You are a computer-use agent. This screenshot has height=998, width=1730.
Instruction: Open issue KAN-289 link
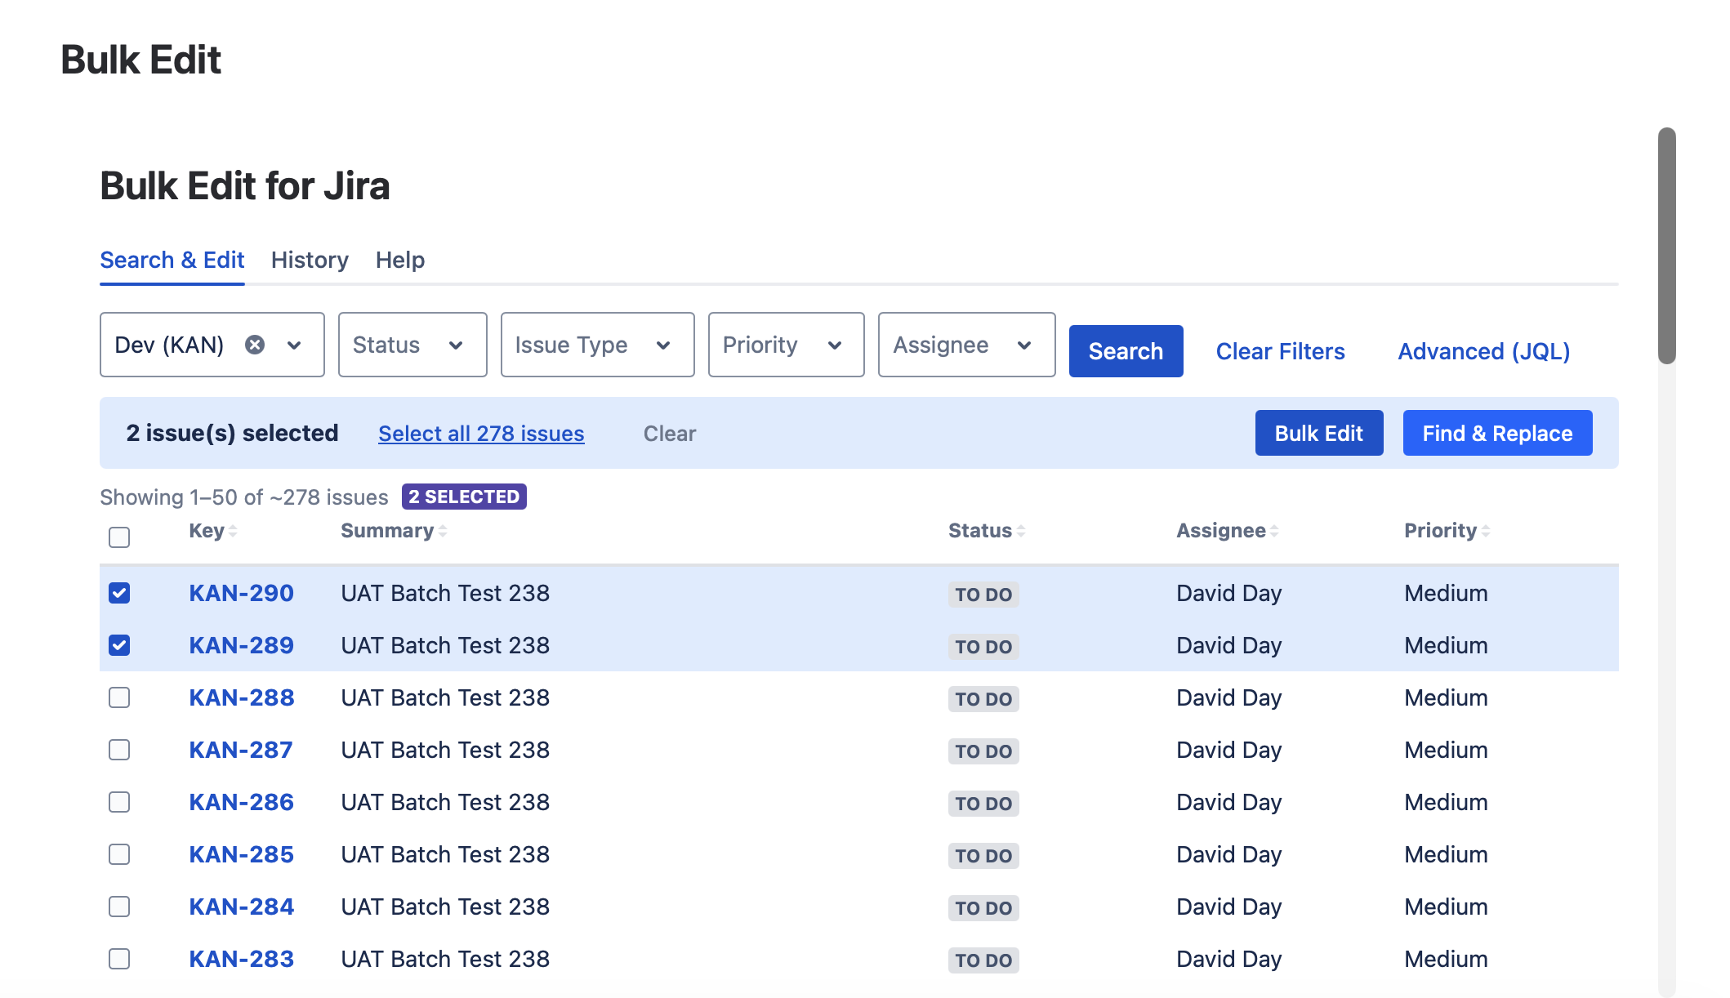pos(241,645)
